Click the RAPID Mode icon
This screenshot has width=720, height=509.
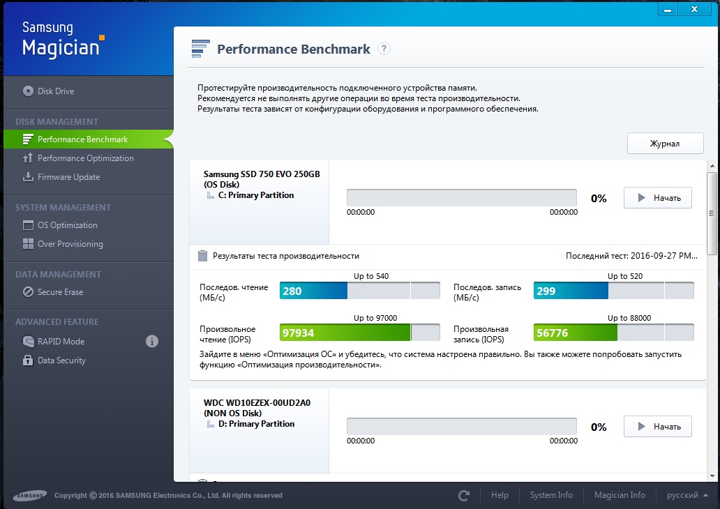click(28, 342)
